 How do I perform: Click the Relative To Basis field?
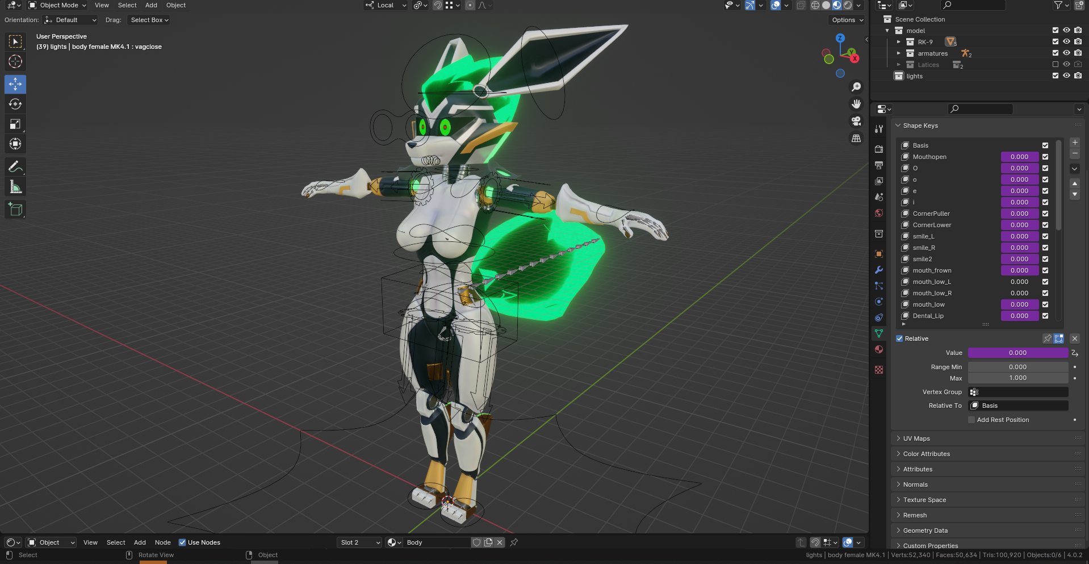tap(1017, 406)
